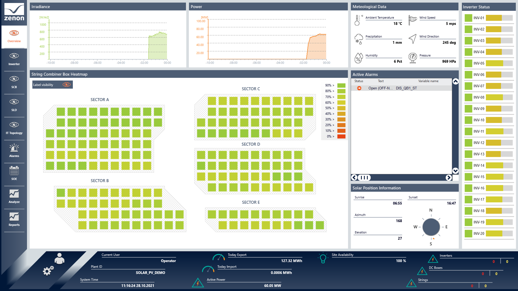
Task: Open the SLD eye icon
Action: [14, 102]
